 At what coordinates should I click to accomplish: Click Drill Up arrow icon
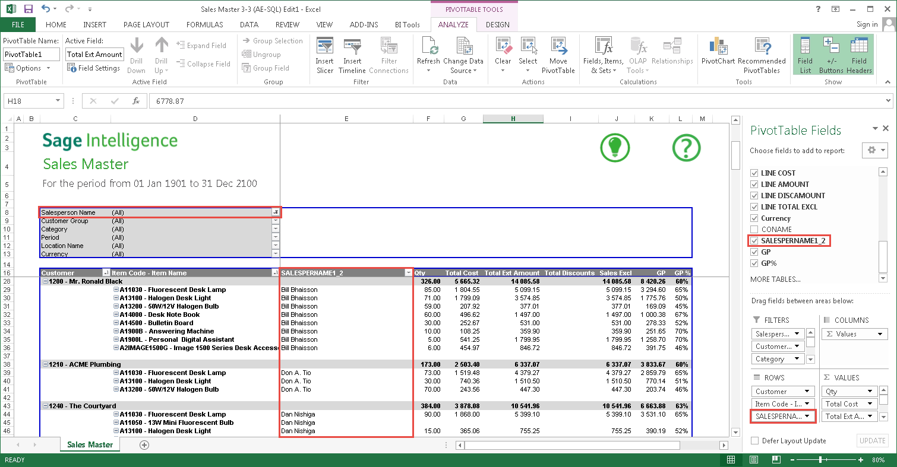click(162, 46)
